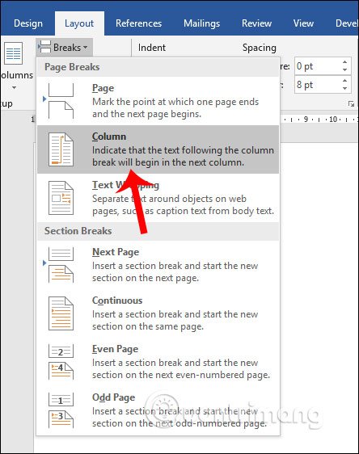Click the Text Wrapping break icon
The width and height of the screenshot is (359, 454).
61,198
